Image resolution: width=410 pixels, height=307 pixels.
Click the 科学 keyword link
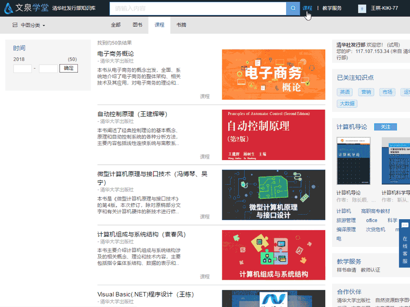[x=393, y=220]
